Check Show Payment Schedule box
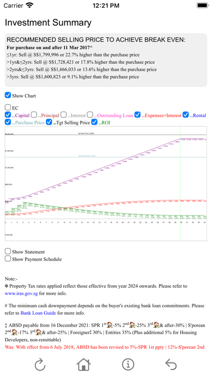Screen dimensions: 212x377 8,259
